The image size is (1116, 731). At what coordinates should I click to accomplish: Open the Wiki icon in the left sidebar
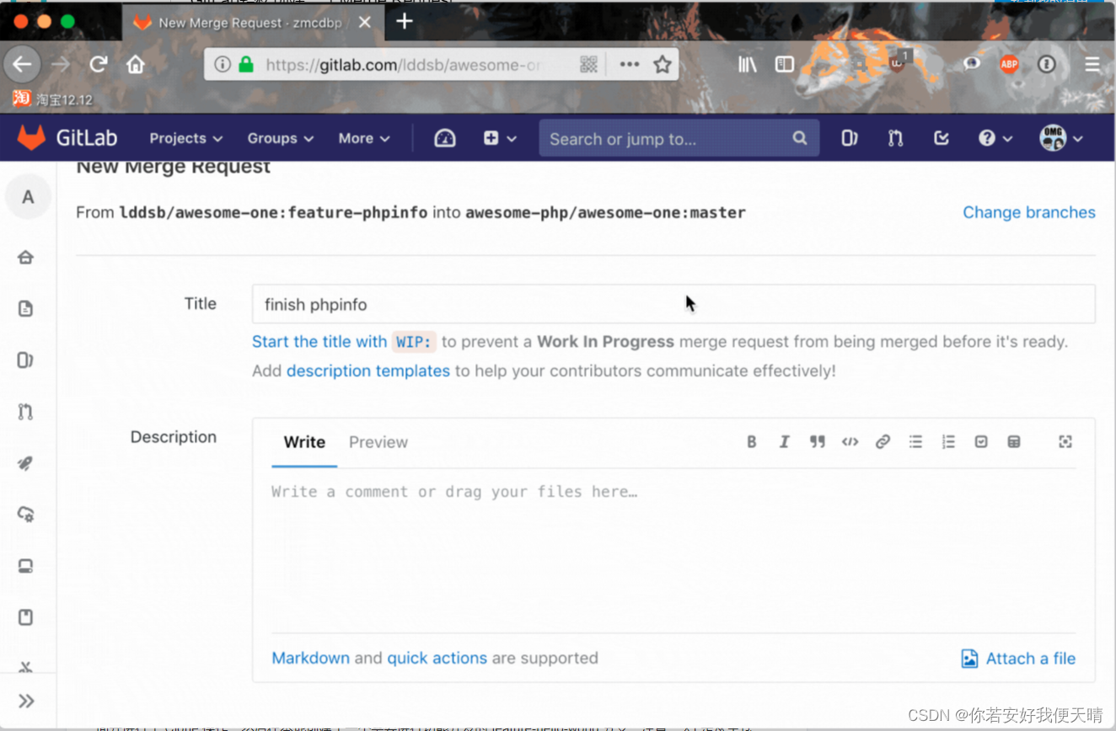pos(25,616)
